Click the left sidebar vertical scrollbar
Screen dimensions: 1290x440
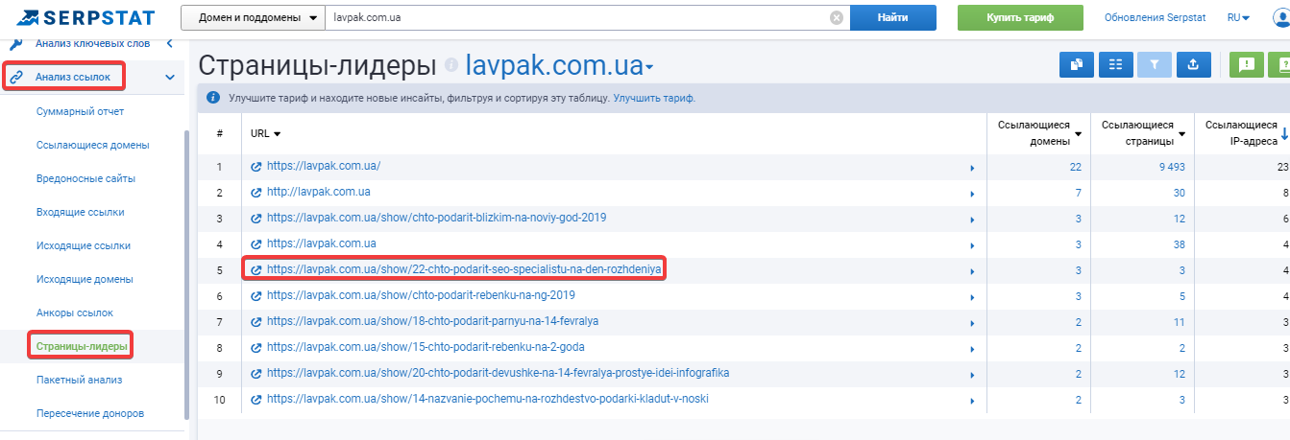[186, 273]
